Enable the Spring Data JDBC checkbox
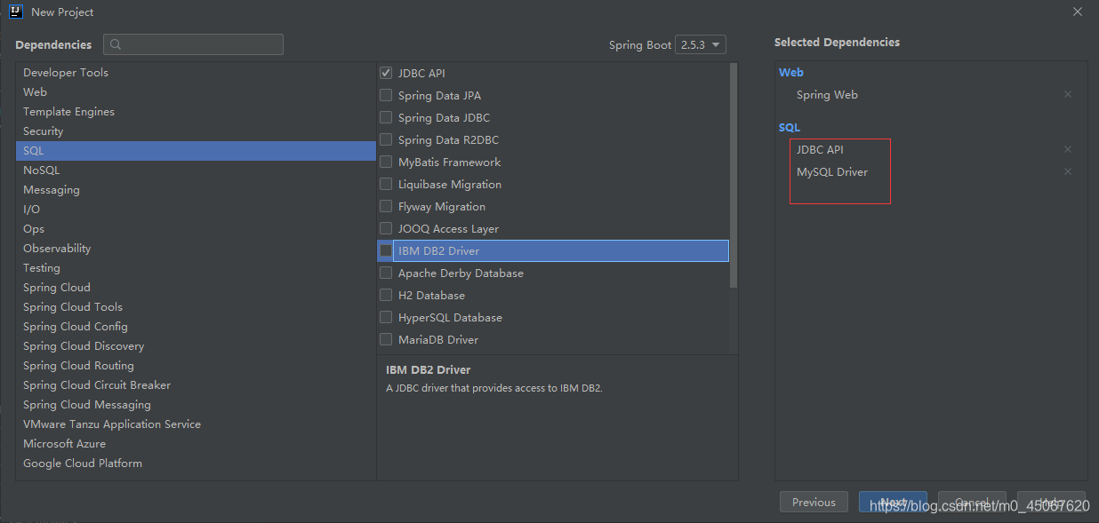The image size is (1099, 523). tap(386, 117)
